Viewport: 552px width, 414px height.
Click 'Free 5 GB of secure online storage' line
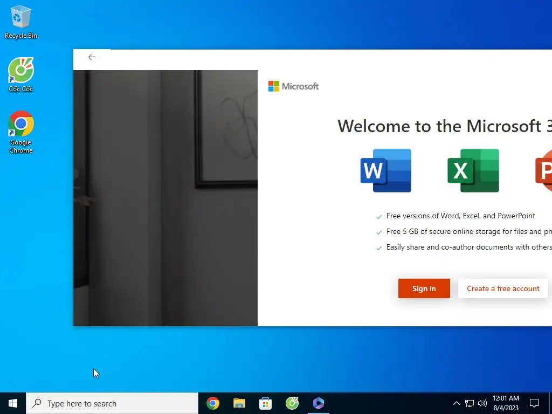469,231
